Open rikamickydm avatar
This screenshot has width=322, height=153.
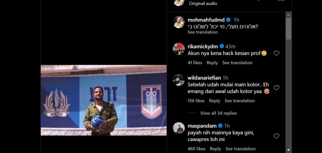(x=179, y=49)
